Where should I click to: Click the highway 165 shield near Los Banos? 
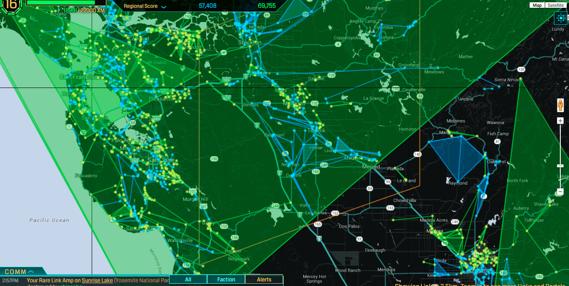tap(318, 224)
